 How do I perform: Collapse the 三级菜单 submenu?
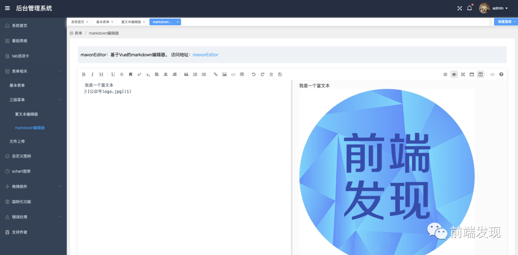click(33, 100)
